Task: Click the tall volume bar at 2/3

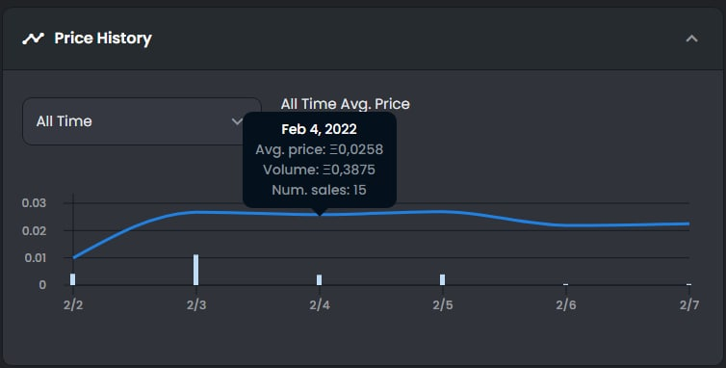Action: pos(195,270)
